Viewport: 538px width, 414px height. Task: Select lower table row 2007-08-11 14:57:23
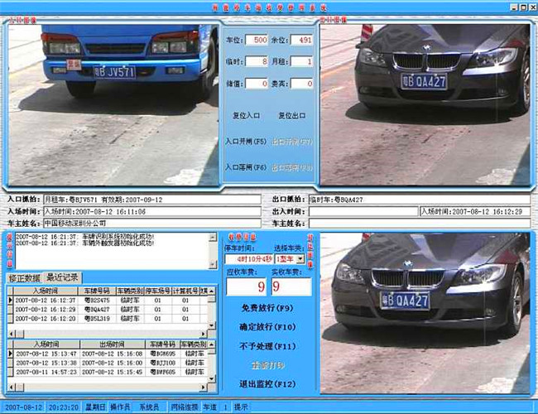pyautogui.click(x=108, y=372)
